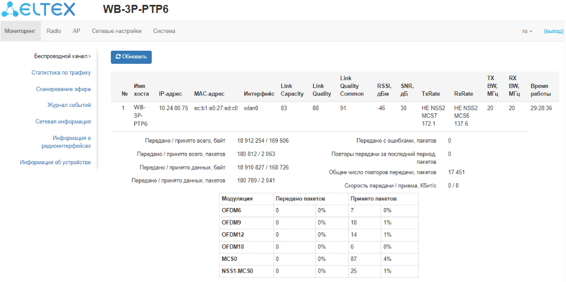Click speed value 0 / 0
566x282 pixels.
click(x=453, y=185)
